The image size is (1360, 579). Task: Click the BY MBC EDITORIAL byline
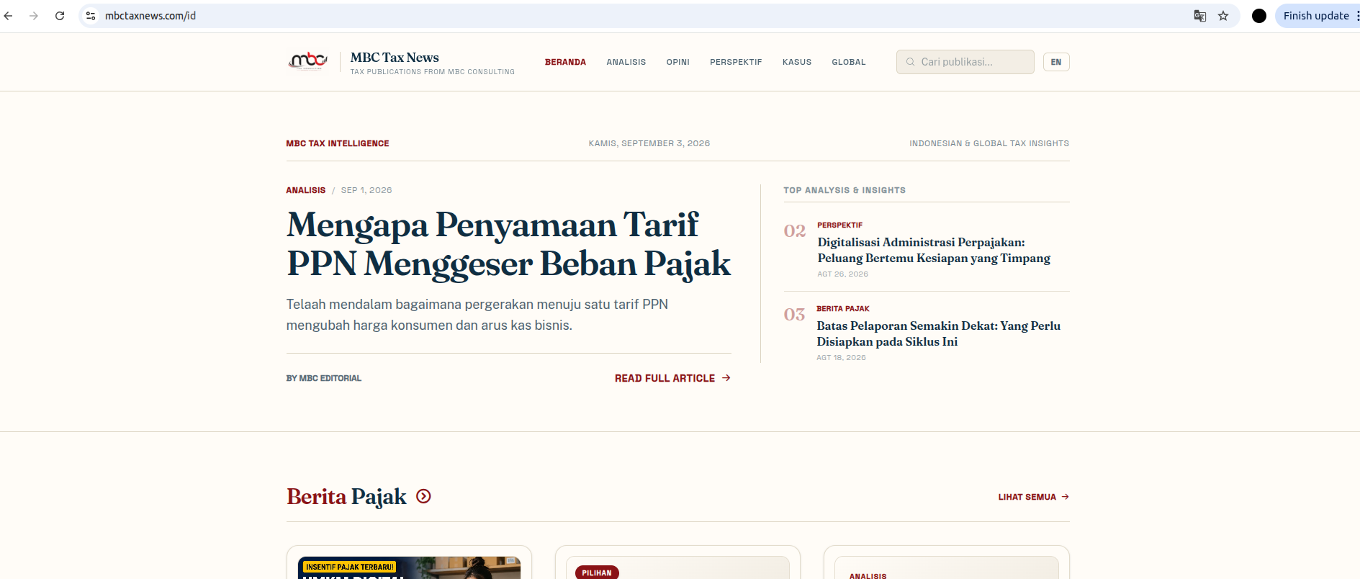pyautogui.click(x=324, y=378)
